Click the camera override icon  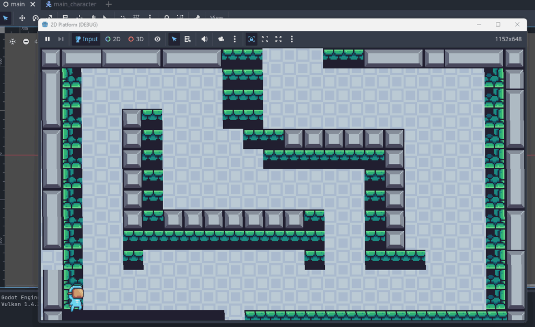tap(221, 39)
